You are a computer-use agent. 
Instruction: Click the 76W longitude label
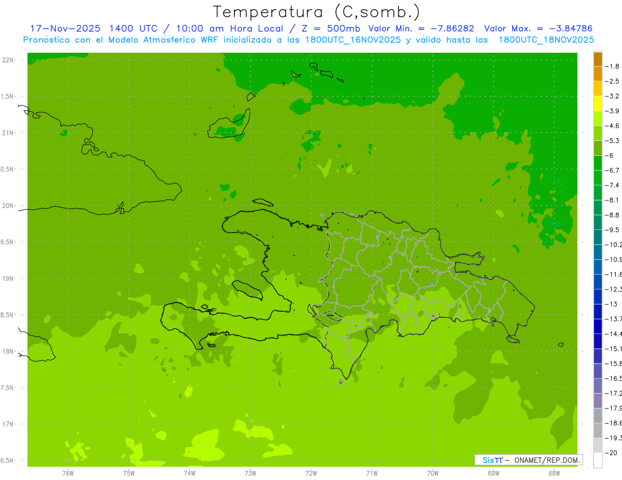pyautogui.click(x=68, y=473)
